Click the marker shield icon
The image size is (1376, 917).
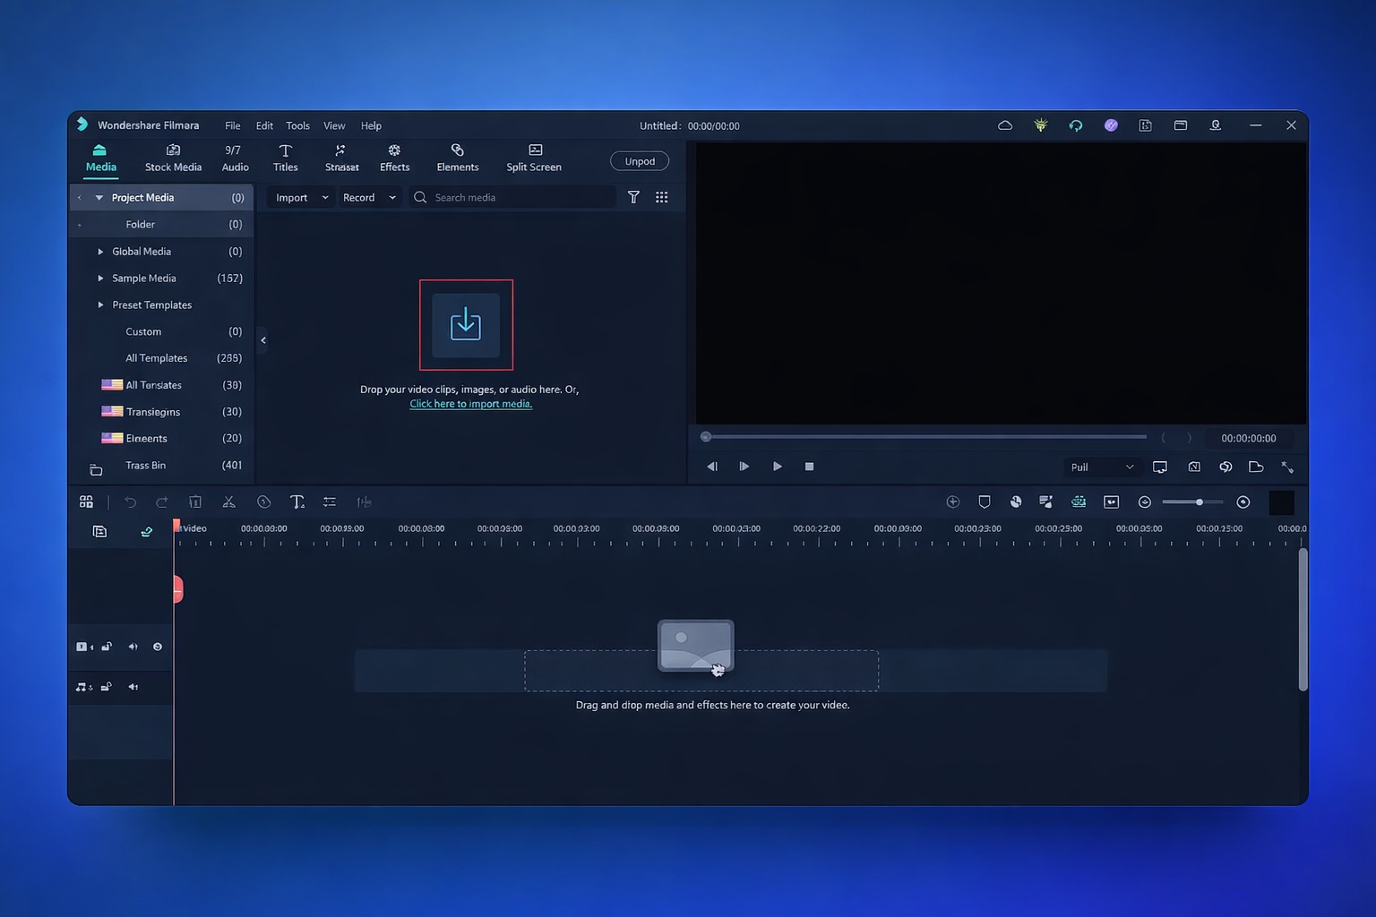point(984,502)
